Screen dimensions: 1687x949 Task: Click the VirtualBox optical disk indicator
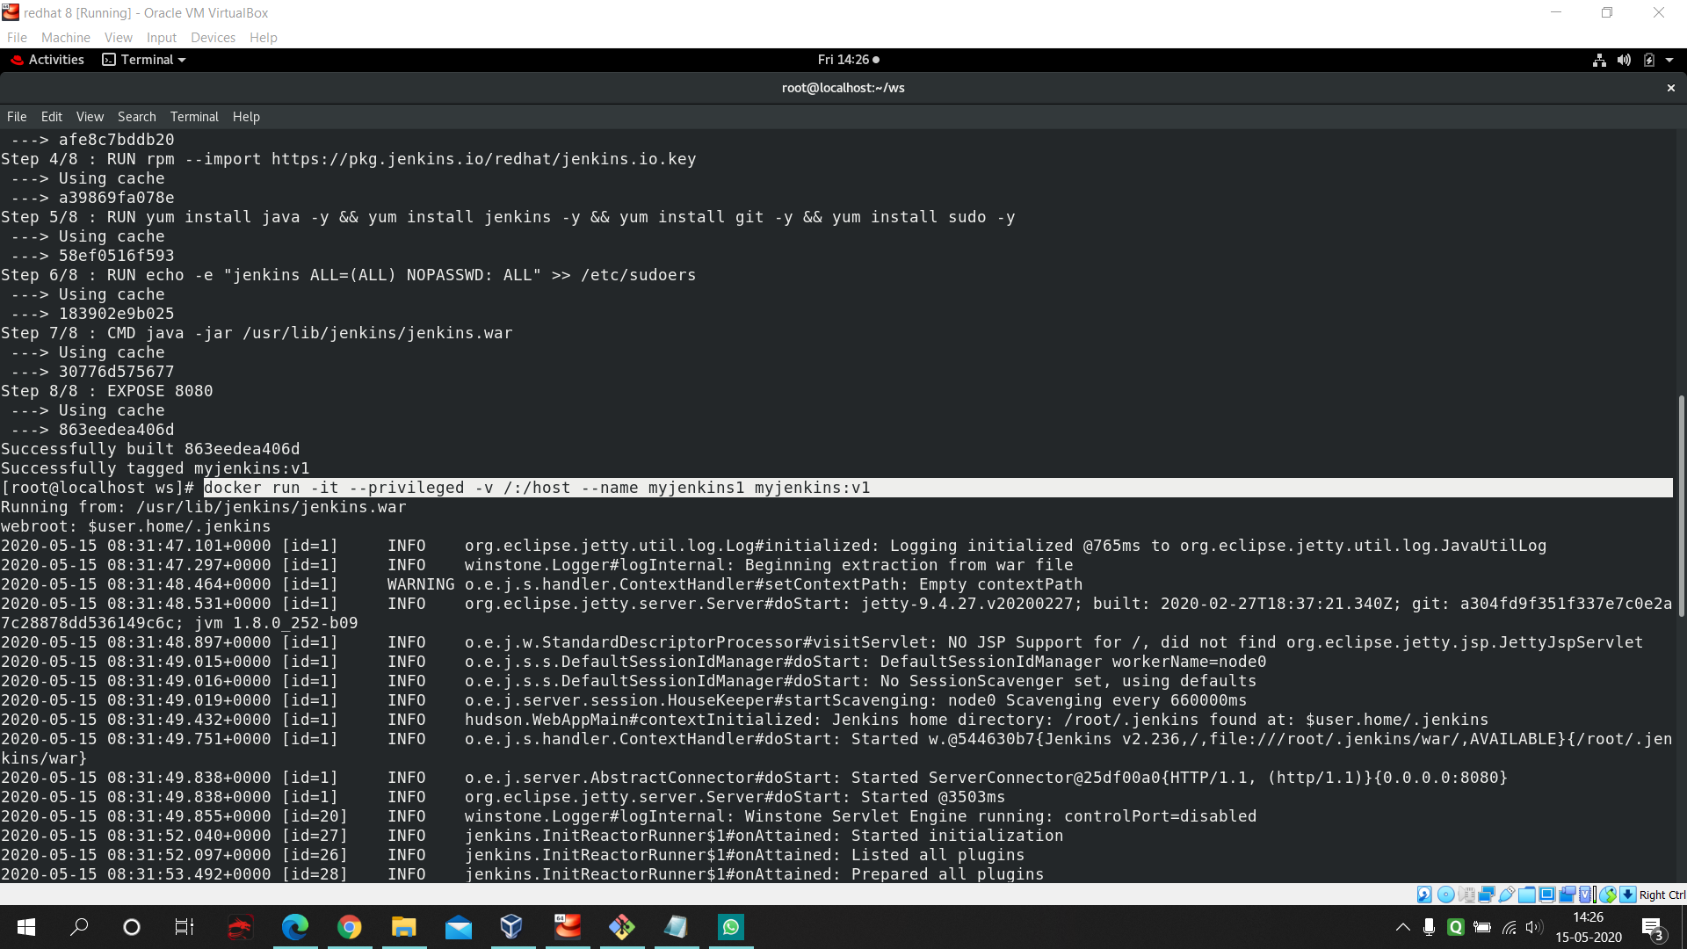[x=1445, y=895]
